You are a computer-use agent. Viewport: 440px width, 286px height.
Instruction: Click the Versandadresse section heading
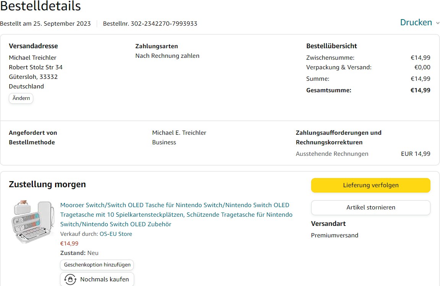33,46
